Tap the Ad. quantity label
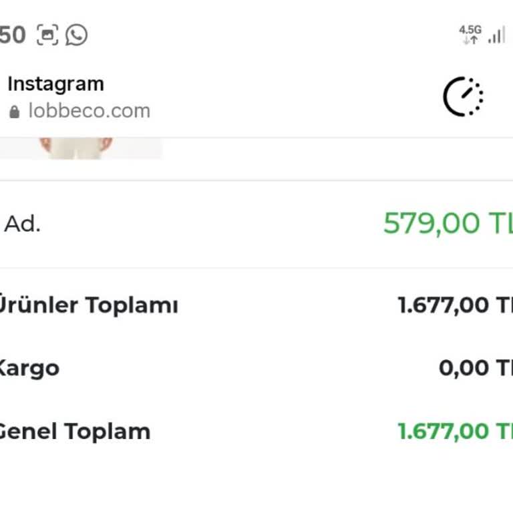Screen dimensions: 513x513 pyautogui.click(x=23, y=224)
